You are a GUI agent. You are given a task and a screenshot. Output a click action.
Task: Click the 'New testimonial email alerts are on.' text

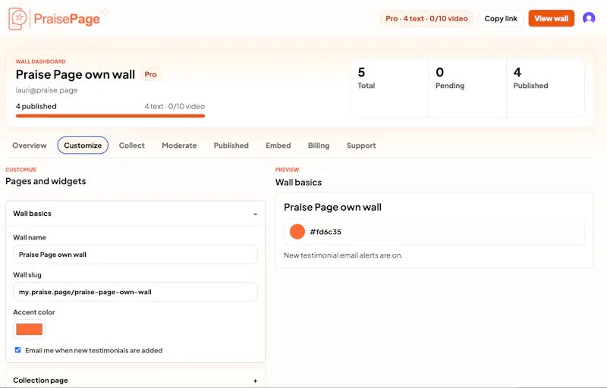[343, 255]
